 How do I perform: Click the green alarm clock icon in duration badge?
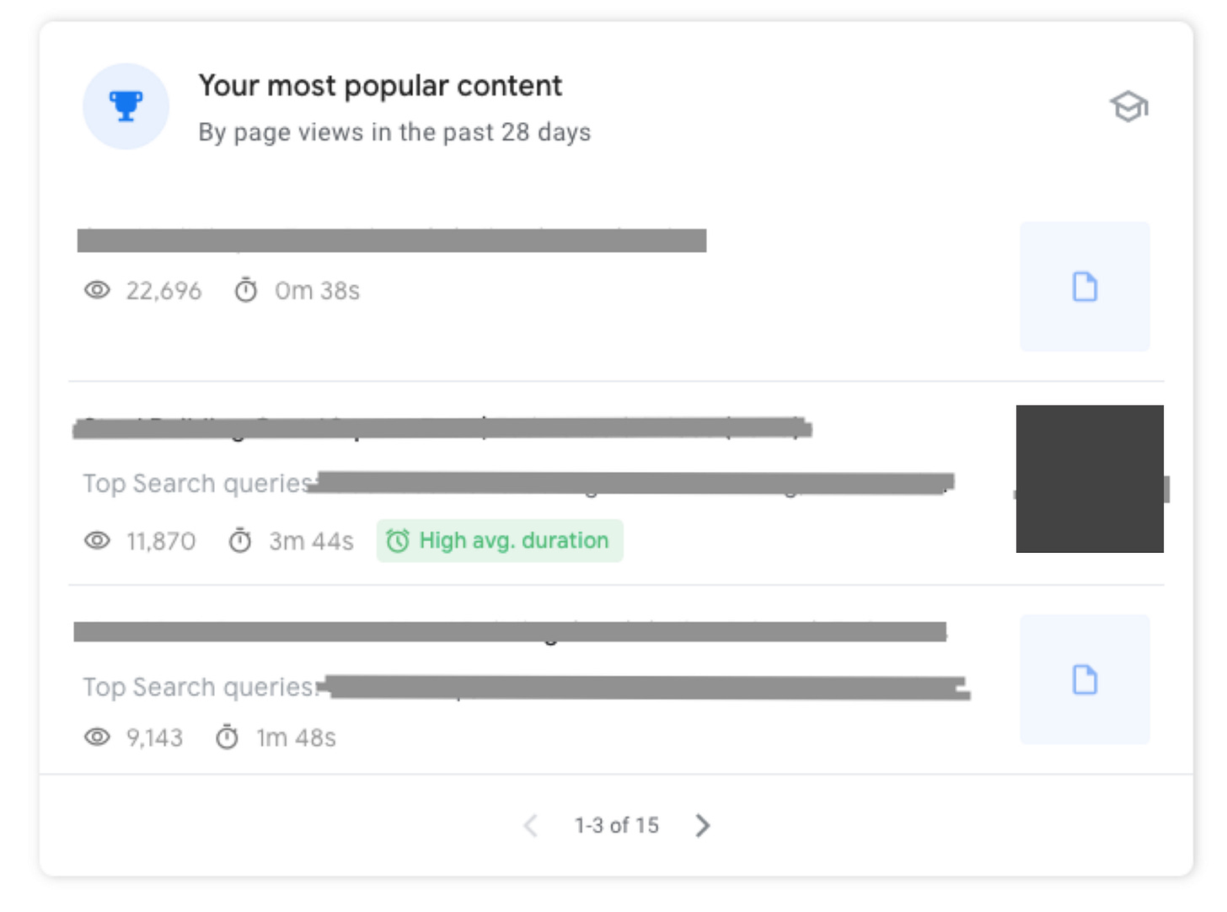[x=397, y=540]
